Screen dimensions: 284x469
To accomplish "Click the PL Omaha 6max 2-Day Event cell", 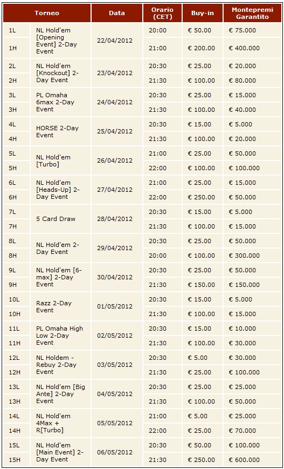I will pyautogui.click(x=60, y=102).
